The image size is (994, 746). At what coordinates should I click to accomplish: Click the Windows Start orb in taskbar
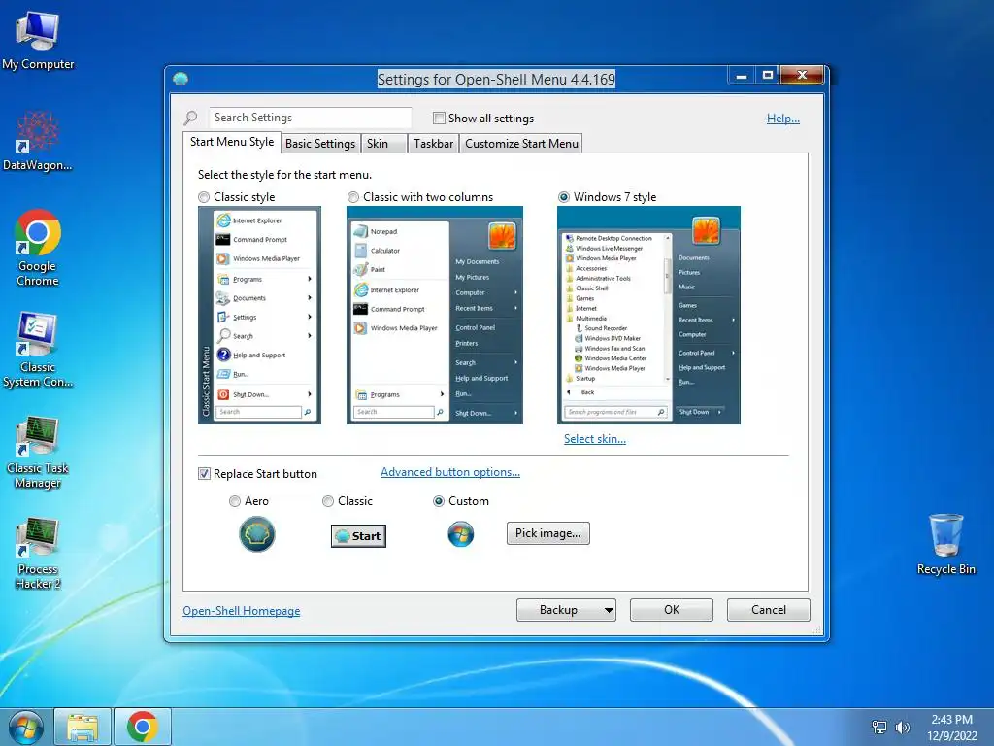pyautogui.click(x=26, y=727)
